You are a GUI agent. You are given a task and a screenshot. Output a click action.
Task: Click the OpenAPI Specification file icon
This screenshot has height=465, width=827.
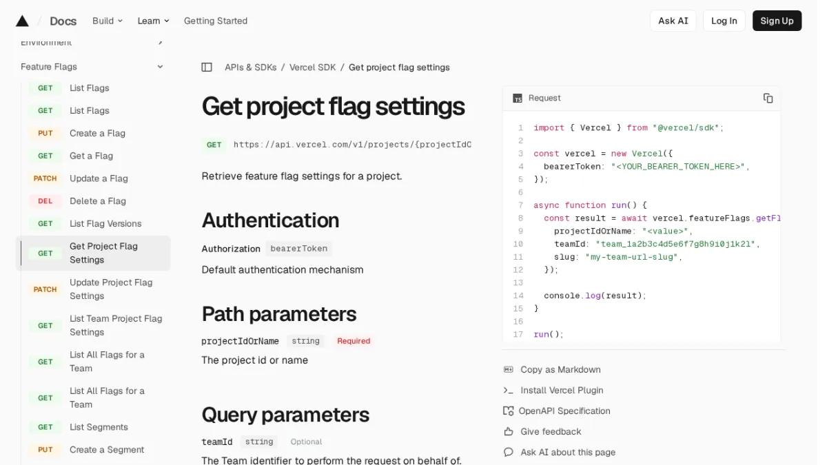(509, 411)
